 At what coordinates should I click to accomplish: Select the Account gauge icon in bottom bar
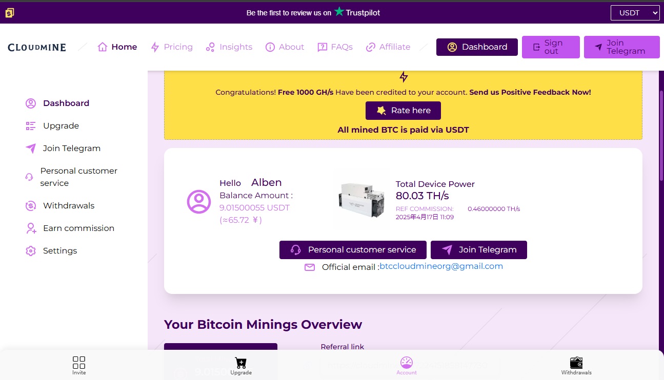[x=406, y=363]
